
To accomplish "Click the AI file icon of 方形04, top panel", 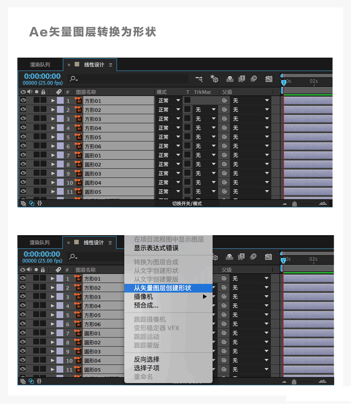I will point(78,128).
